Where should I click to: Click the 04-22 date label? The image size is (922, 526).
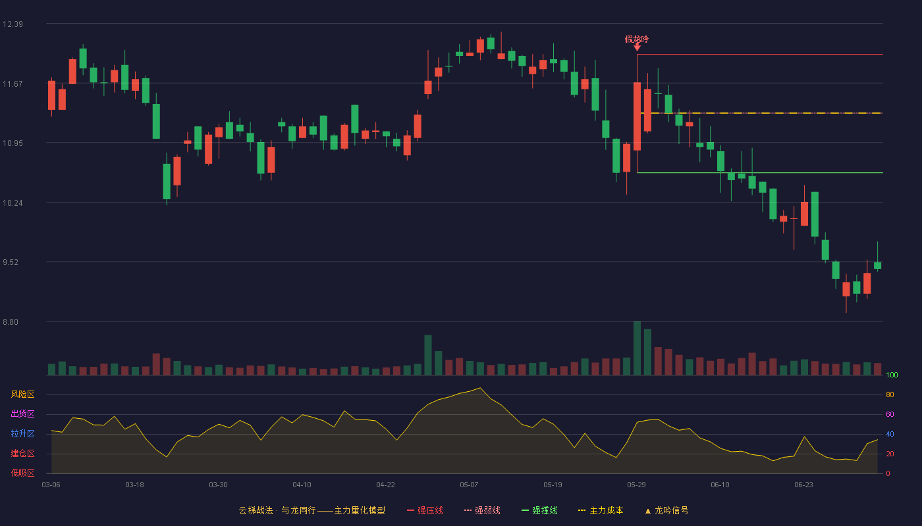(x=385, y=485)
